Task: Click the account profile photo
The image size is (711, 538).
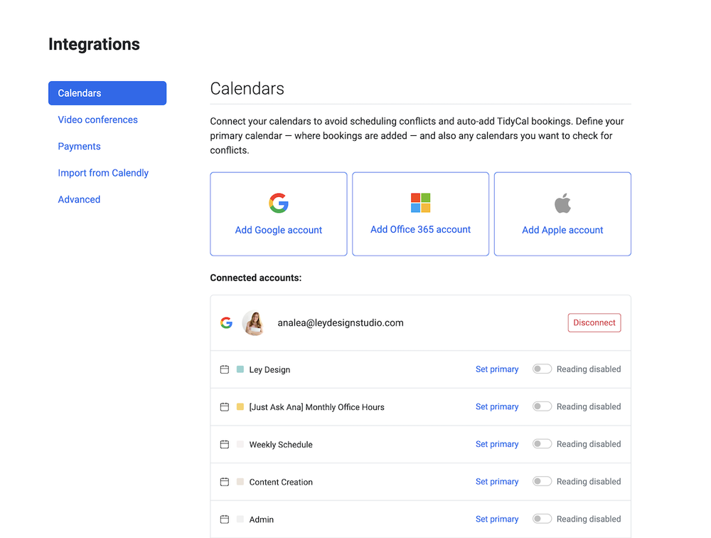Action: (x=254, y=322)
